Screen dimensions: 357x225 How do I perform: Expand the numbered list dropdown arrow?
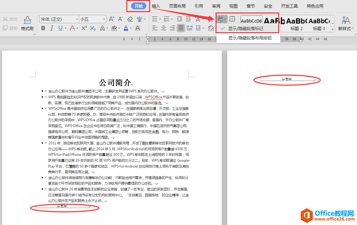click(x=172, y=19)
